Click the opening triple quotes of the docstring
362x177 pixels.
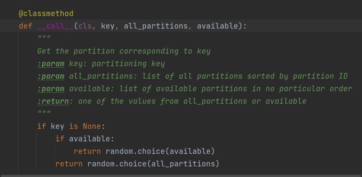(44, 37)
